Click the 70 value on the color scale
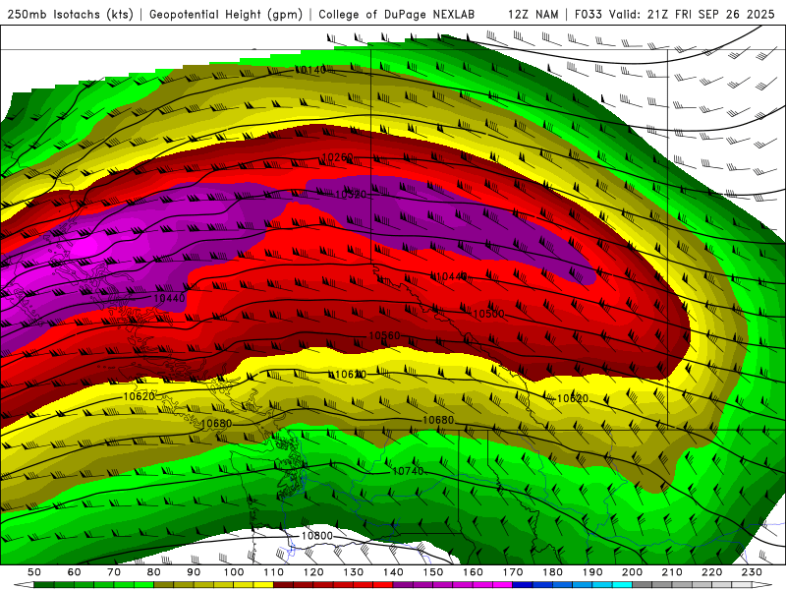The height and width of the screenshot is (590, 786). click(x=114, y=572)
